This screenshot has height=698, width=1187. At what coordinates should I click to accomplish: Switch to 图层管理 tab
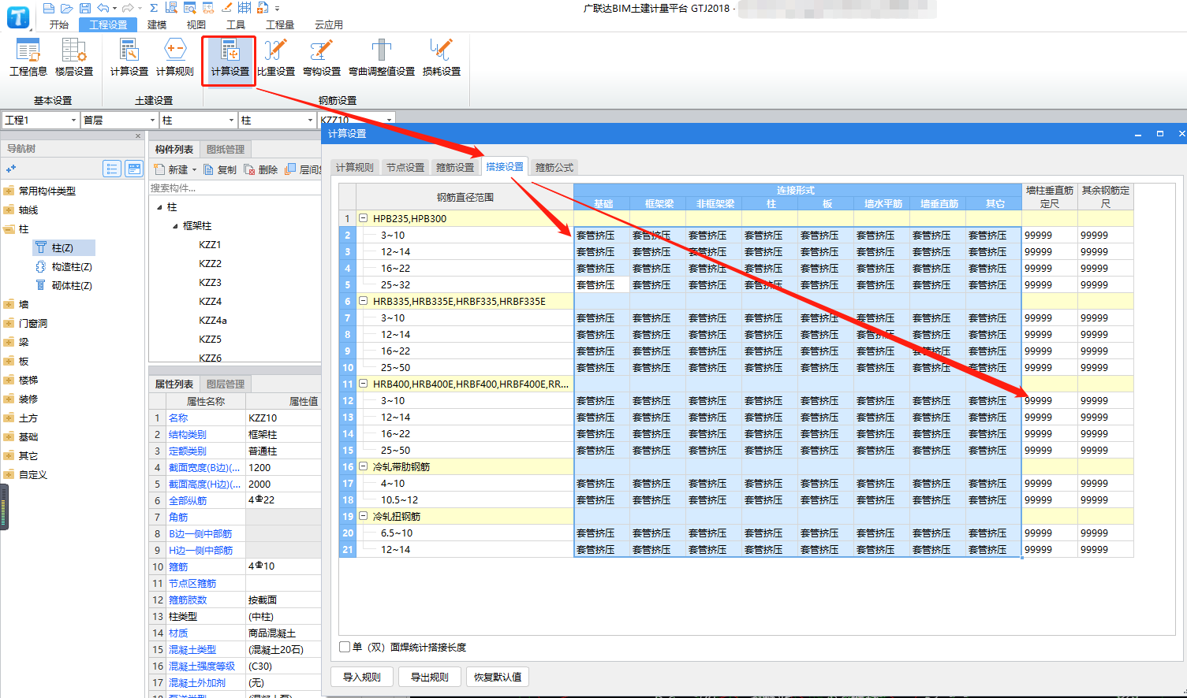point(226,384)
